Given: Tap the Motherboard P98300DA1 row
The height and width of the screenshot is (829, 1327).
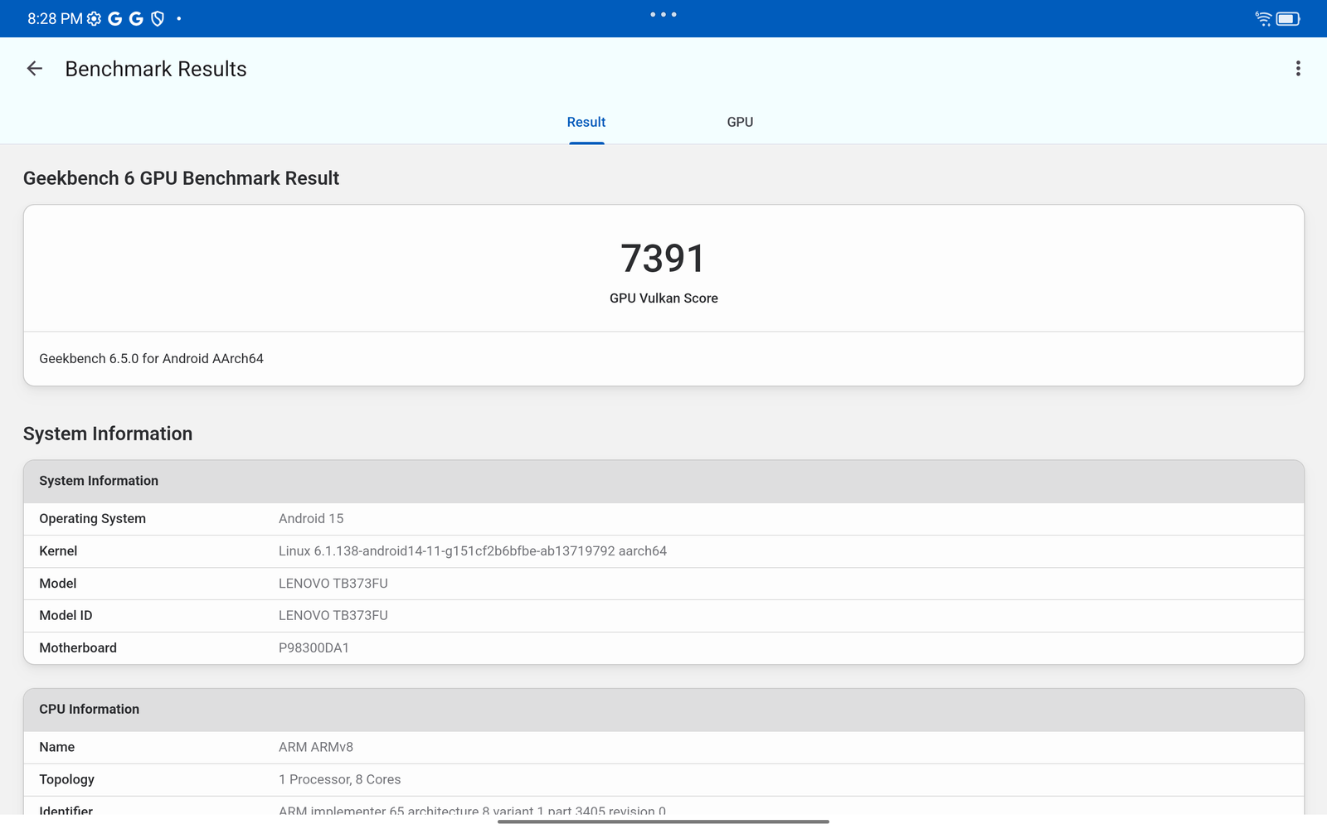Looking at the screenshot, I should (x=663, y=648).
